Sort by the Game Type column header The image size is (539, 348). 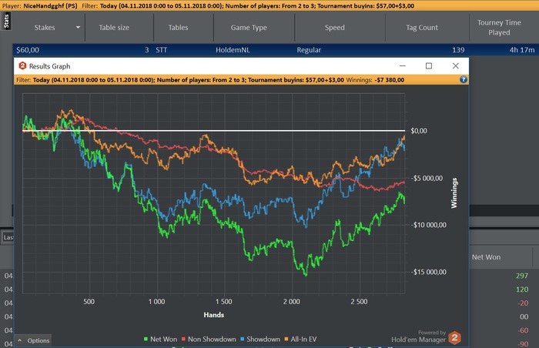[x=249, y=28]
